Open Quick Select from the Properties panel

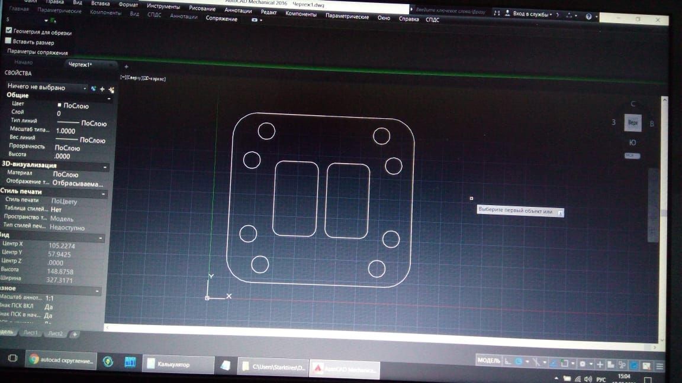pos(111,89)
